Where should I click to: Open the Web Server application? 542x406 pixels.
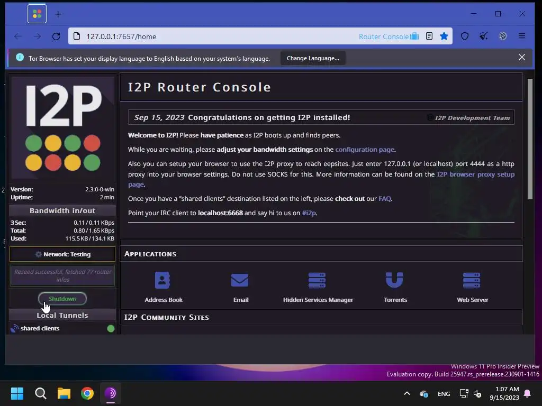point(472,287)
